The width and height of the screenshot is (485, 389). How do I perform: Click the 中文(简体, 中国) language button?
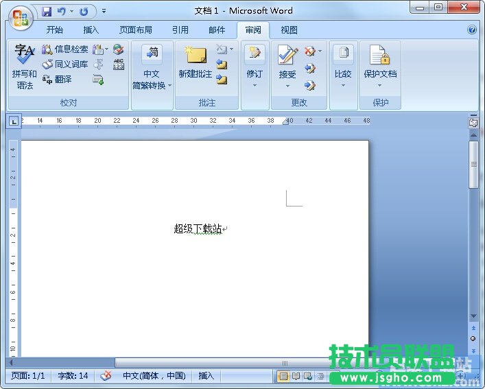tap(154, 376)
